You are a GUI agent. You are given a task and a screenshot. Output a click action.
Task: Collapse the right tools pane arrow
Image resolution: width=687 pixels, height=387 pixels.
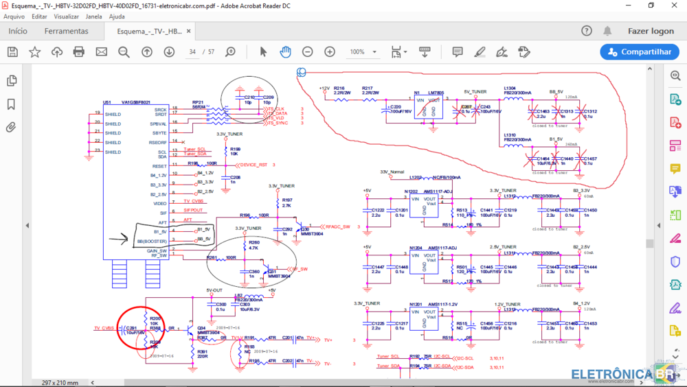click(659, 225)
